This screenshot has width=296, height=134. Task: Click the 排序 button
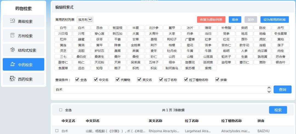(235, 20)
